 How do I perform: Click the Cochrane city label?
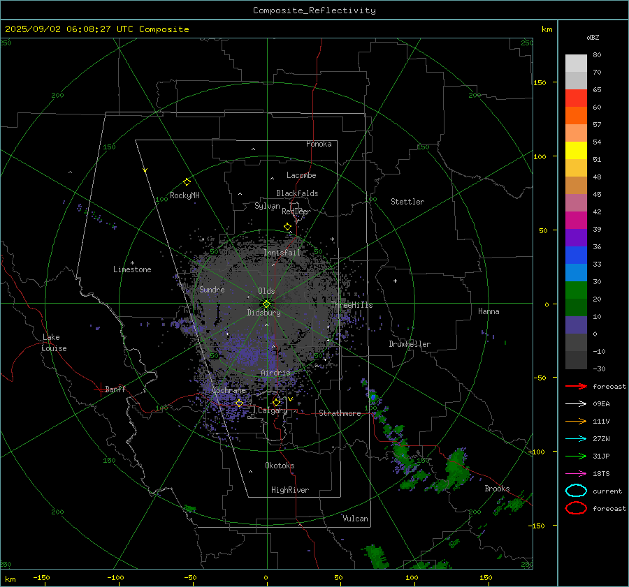(x=229, y=390)
